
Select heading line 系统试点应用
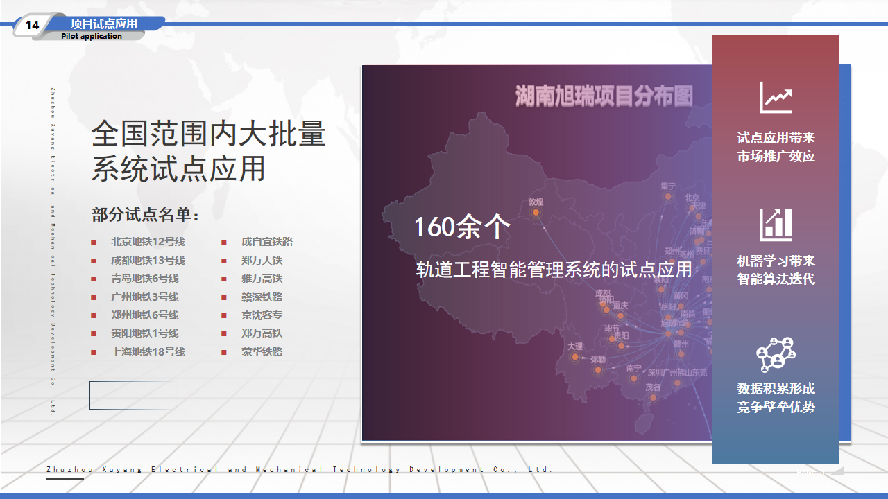pyautogui.click(x=179, y=168)
